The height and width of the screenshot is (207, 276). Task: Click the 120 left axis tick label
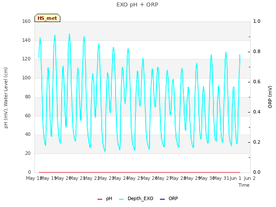click(x=26, y=59)
